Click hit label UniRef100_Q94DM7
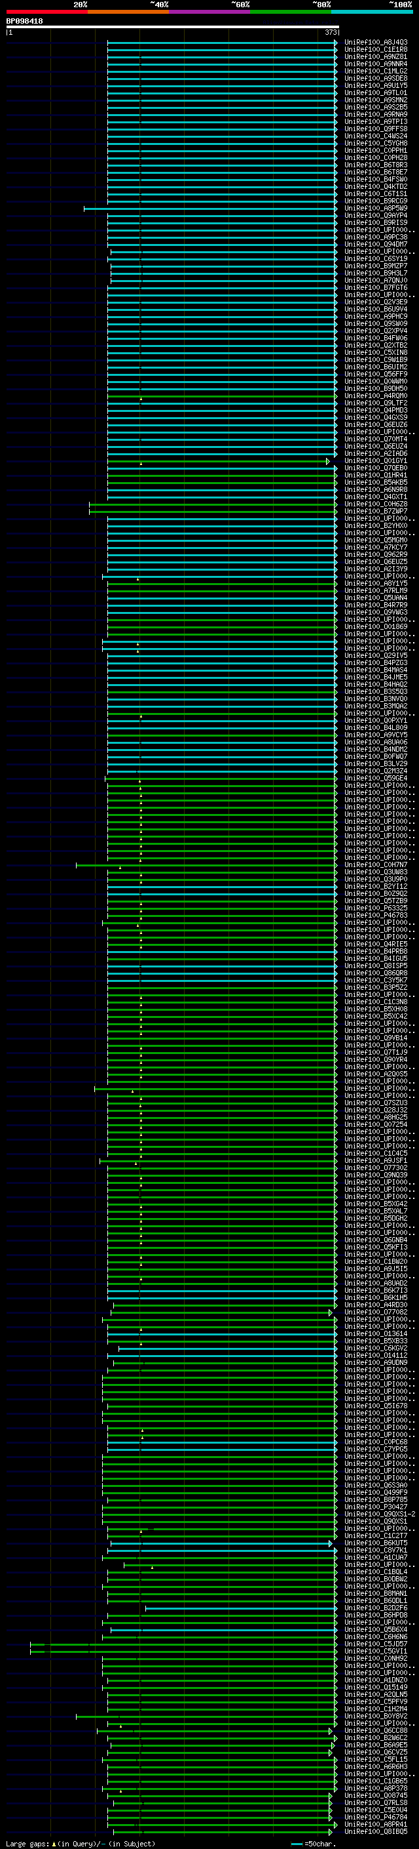This screenshot has width=419, height=1849. click(x=376, y=245)
